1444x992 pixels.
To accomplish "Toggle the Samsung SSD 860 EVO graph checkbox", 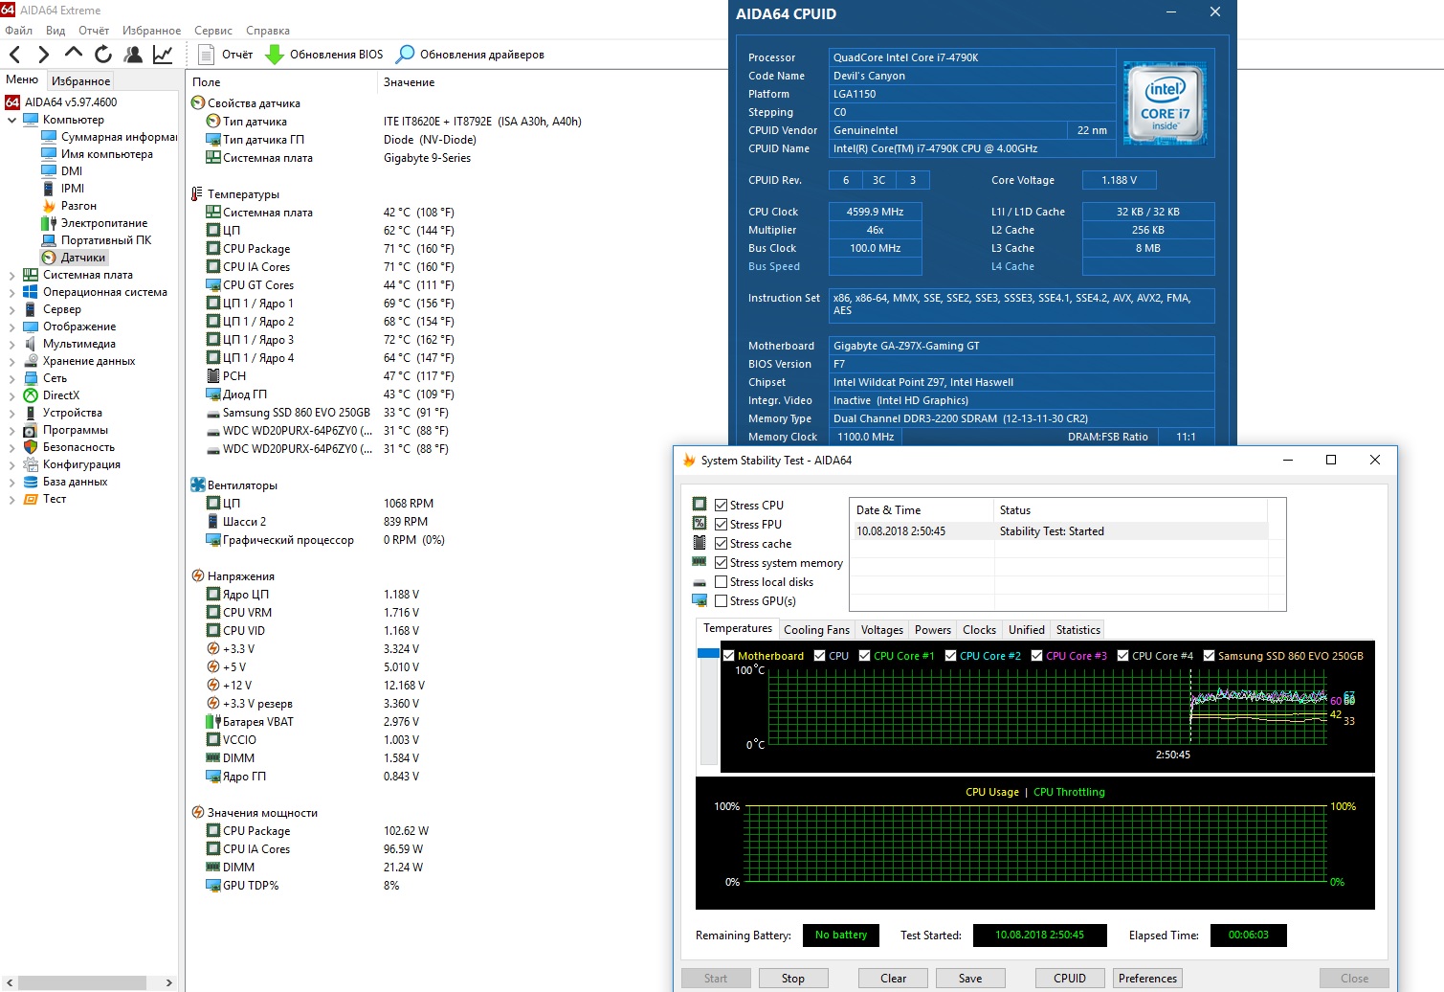I will (x=1210, y=656).
